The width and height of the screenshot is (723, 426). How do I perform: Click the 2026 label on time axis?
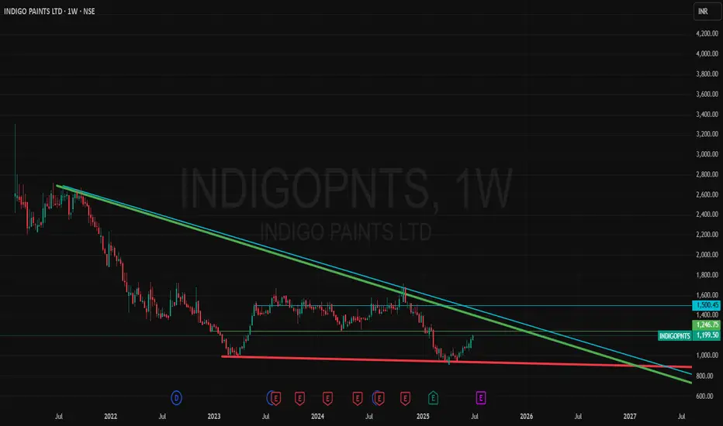(526, 417)
